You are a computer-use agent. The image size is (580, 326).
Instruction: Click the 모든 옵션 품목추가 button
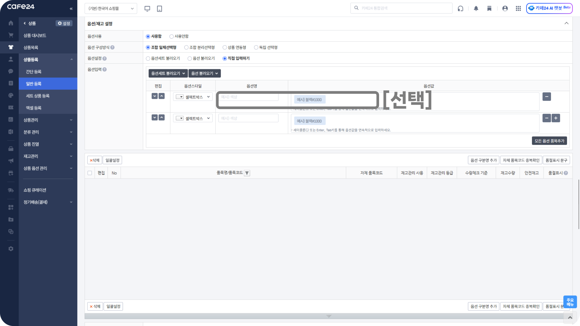pos(549,141)
